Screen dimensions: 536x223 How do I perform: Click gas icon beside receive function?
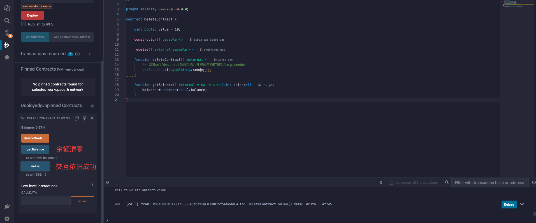point(201,50)
